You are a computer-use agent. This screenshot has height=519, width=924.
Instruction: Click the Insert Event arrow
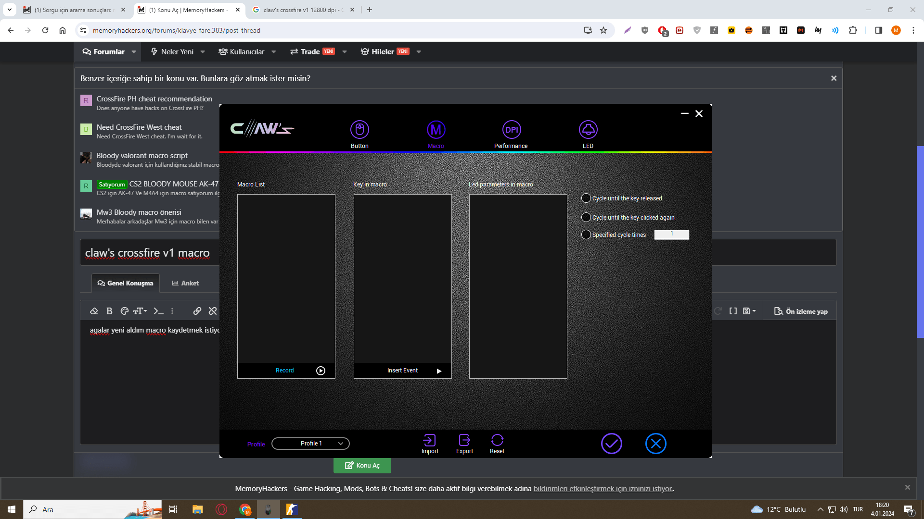pos(439,371)
